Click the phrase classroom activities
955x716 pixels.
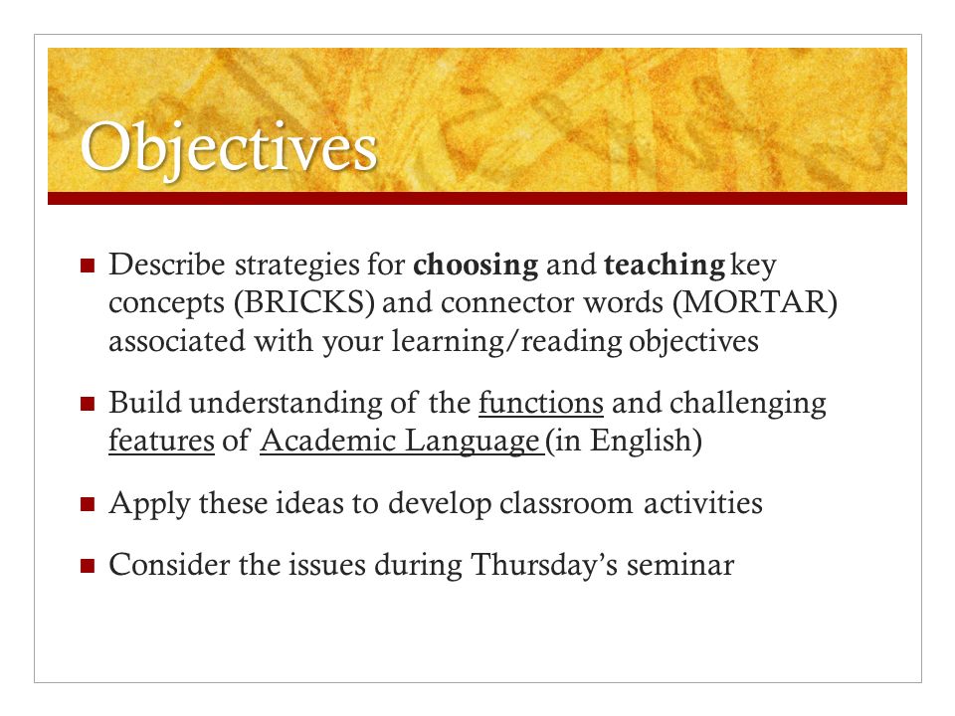point(631,503)
